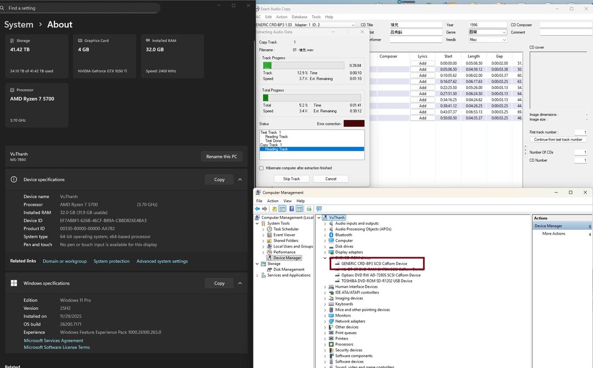Image resolution: width=593 pixels, height=368 pixels.
Task: Click the Rename this PC button
Action: click(222, 157)
